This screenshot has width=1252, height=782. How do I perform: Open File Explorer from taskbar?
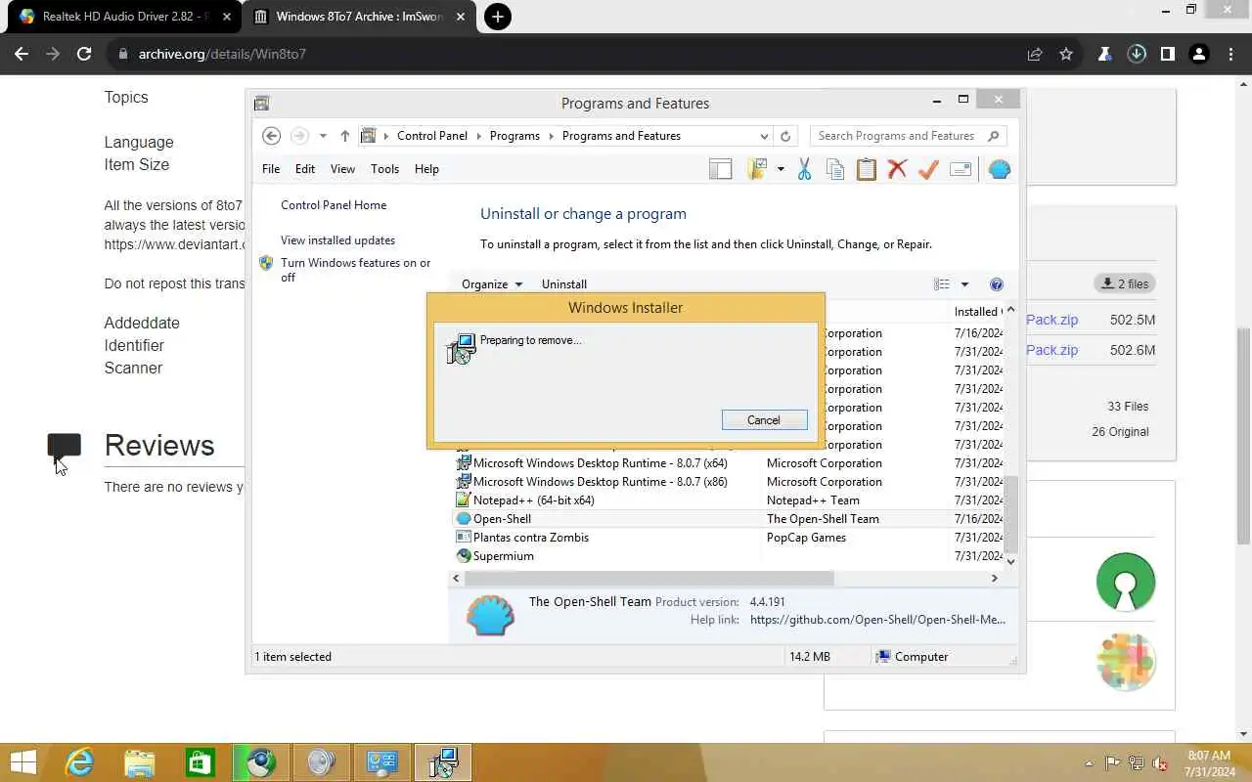tap(140, 762)
